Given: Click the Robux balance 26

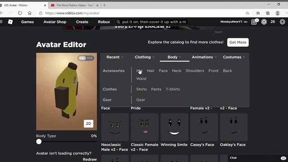Looking at the screenshot, I should tap(273, 22).
